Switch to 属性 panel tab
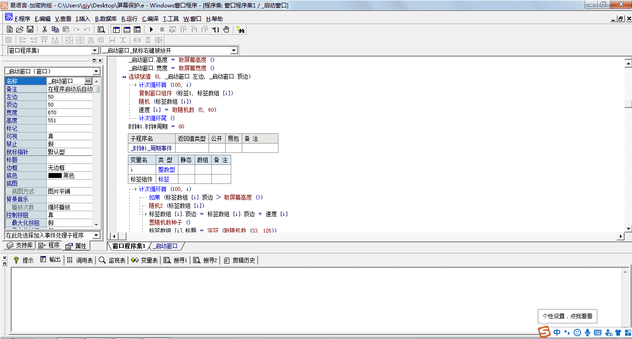This screenshot has width=632, height=339. pos(76,246)
